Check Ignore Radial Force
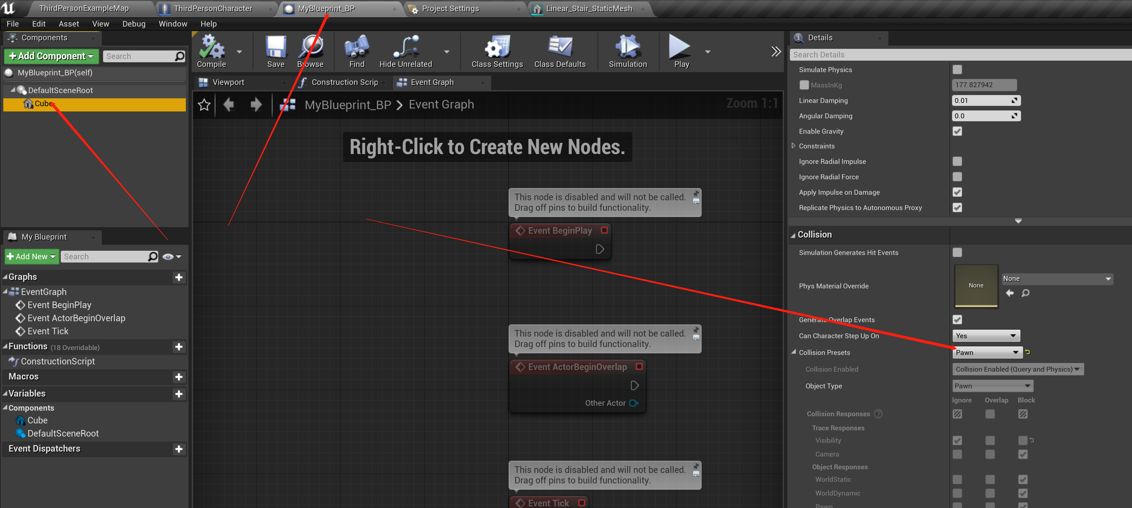The image size is (1132, 508). (x=957, y=177)
